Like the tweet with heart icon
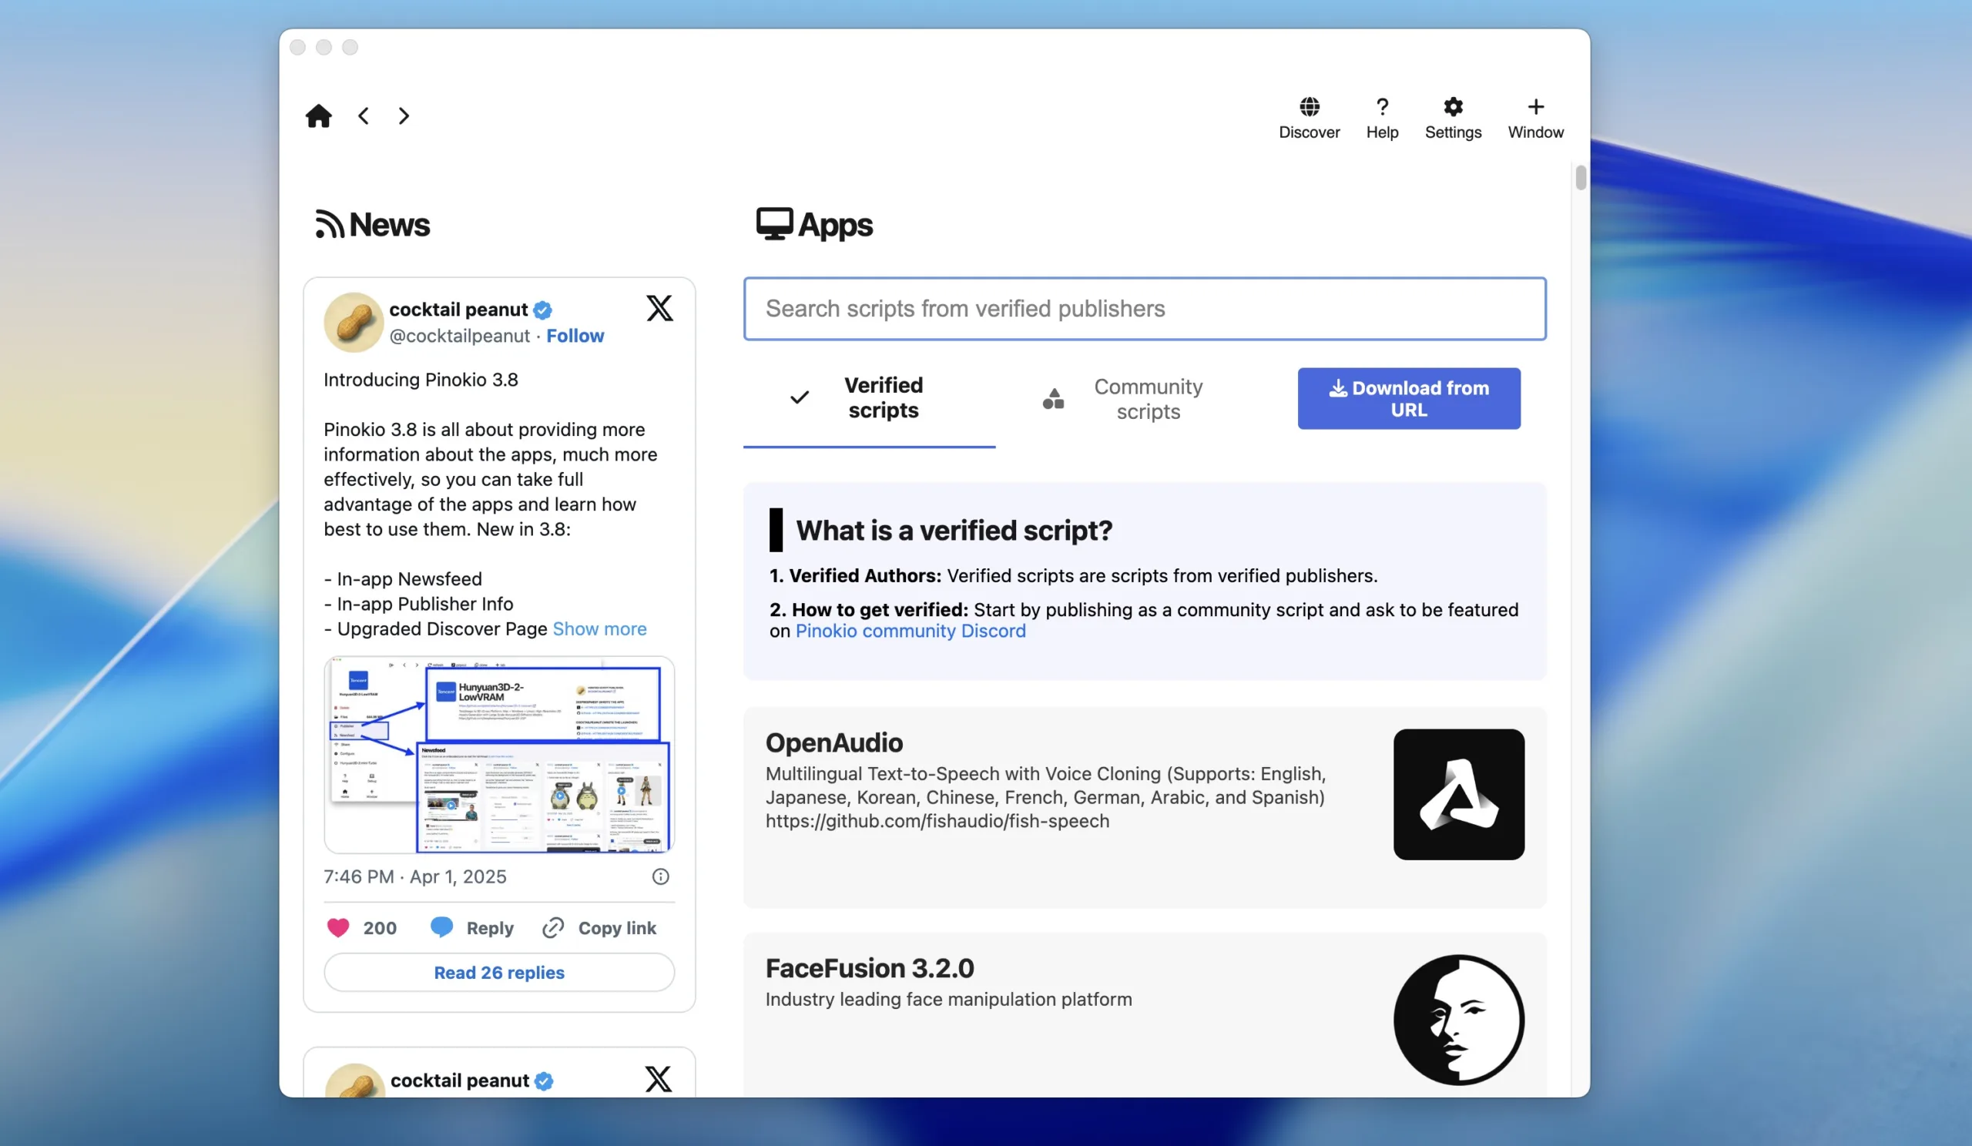 pos(338,928)
